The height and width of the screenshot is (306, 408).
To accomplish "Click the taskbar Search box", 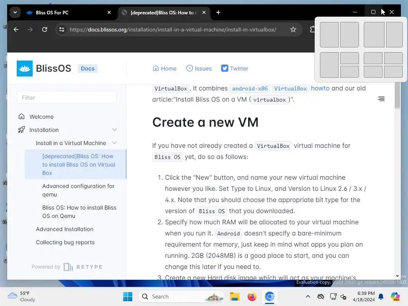I will (181, 296).
